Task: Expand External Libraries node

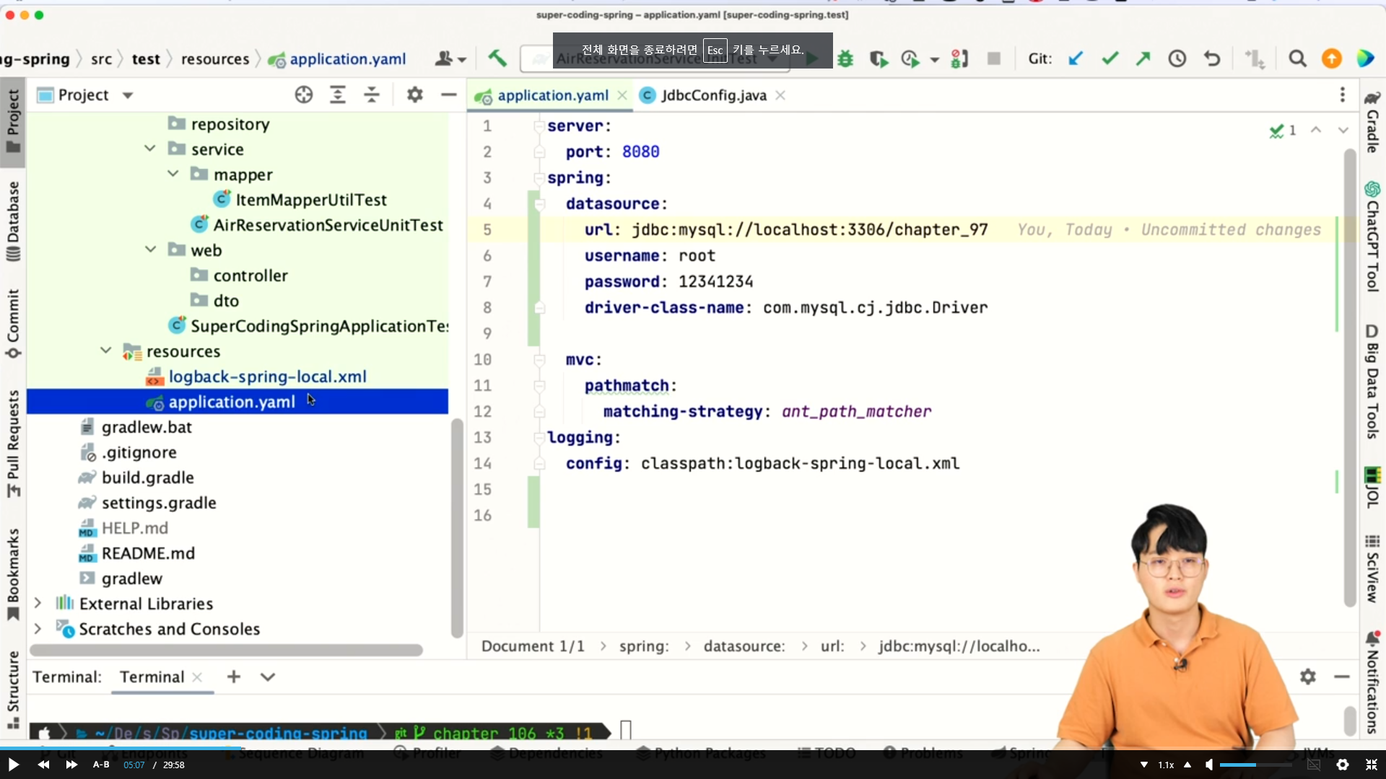Action: (x=38, y=603)
